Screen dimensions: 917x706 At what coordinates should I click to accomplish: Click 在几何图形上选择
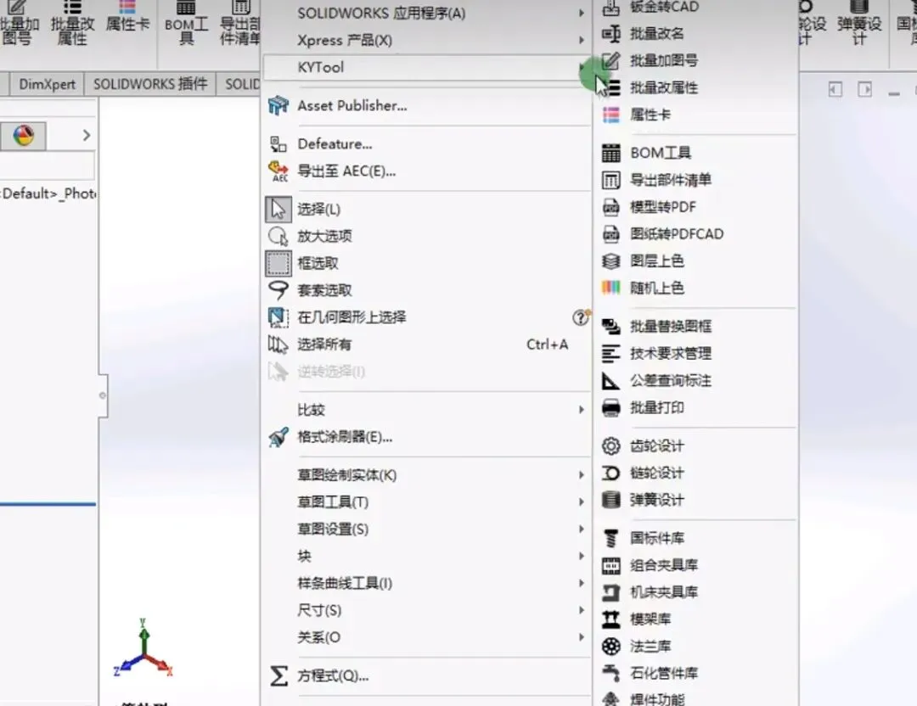[x=352, y=317]
